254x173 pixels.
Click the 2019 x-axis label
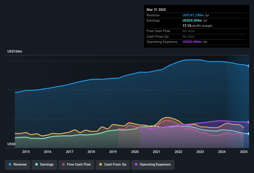[113, 152]
